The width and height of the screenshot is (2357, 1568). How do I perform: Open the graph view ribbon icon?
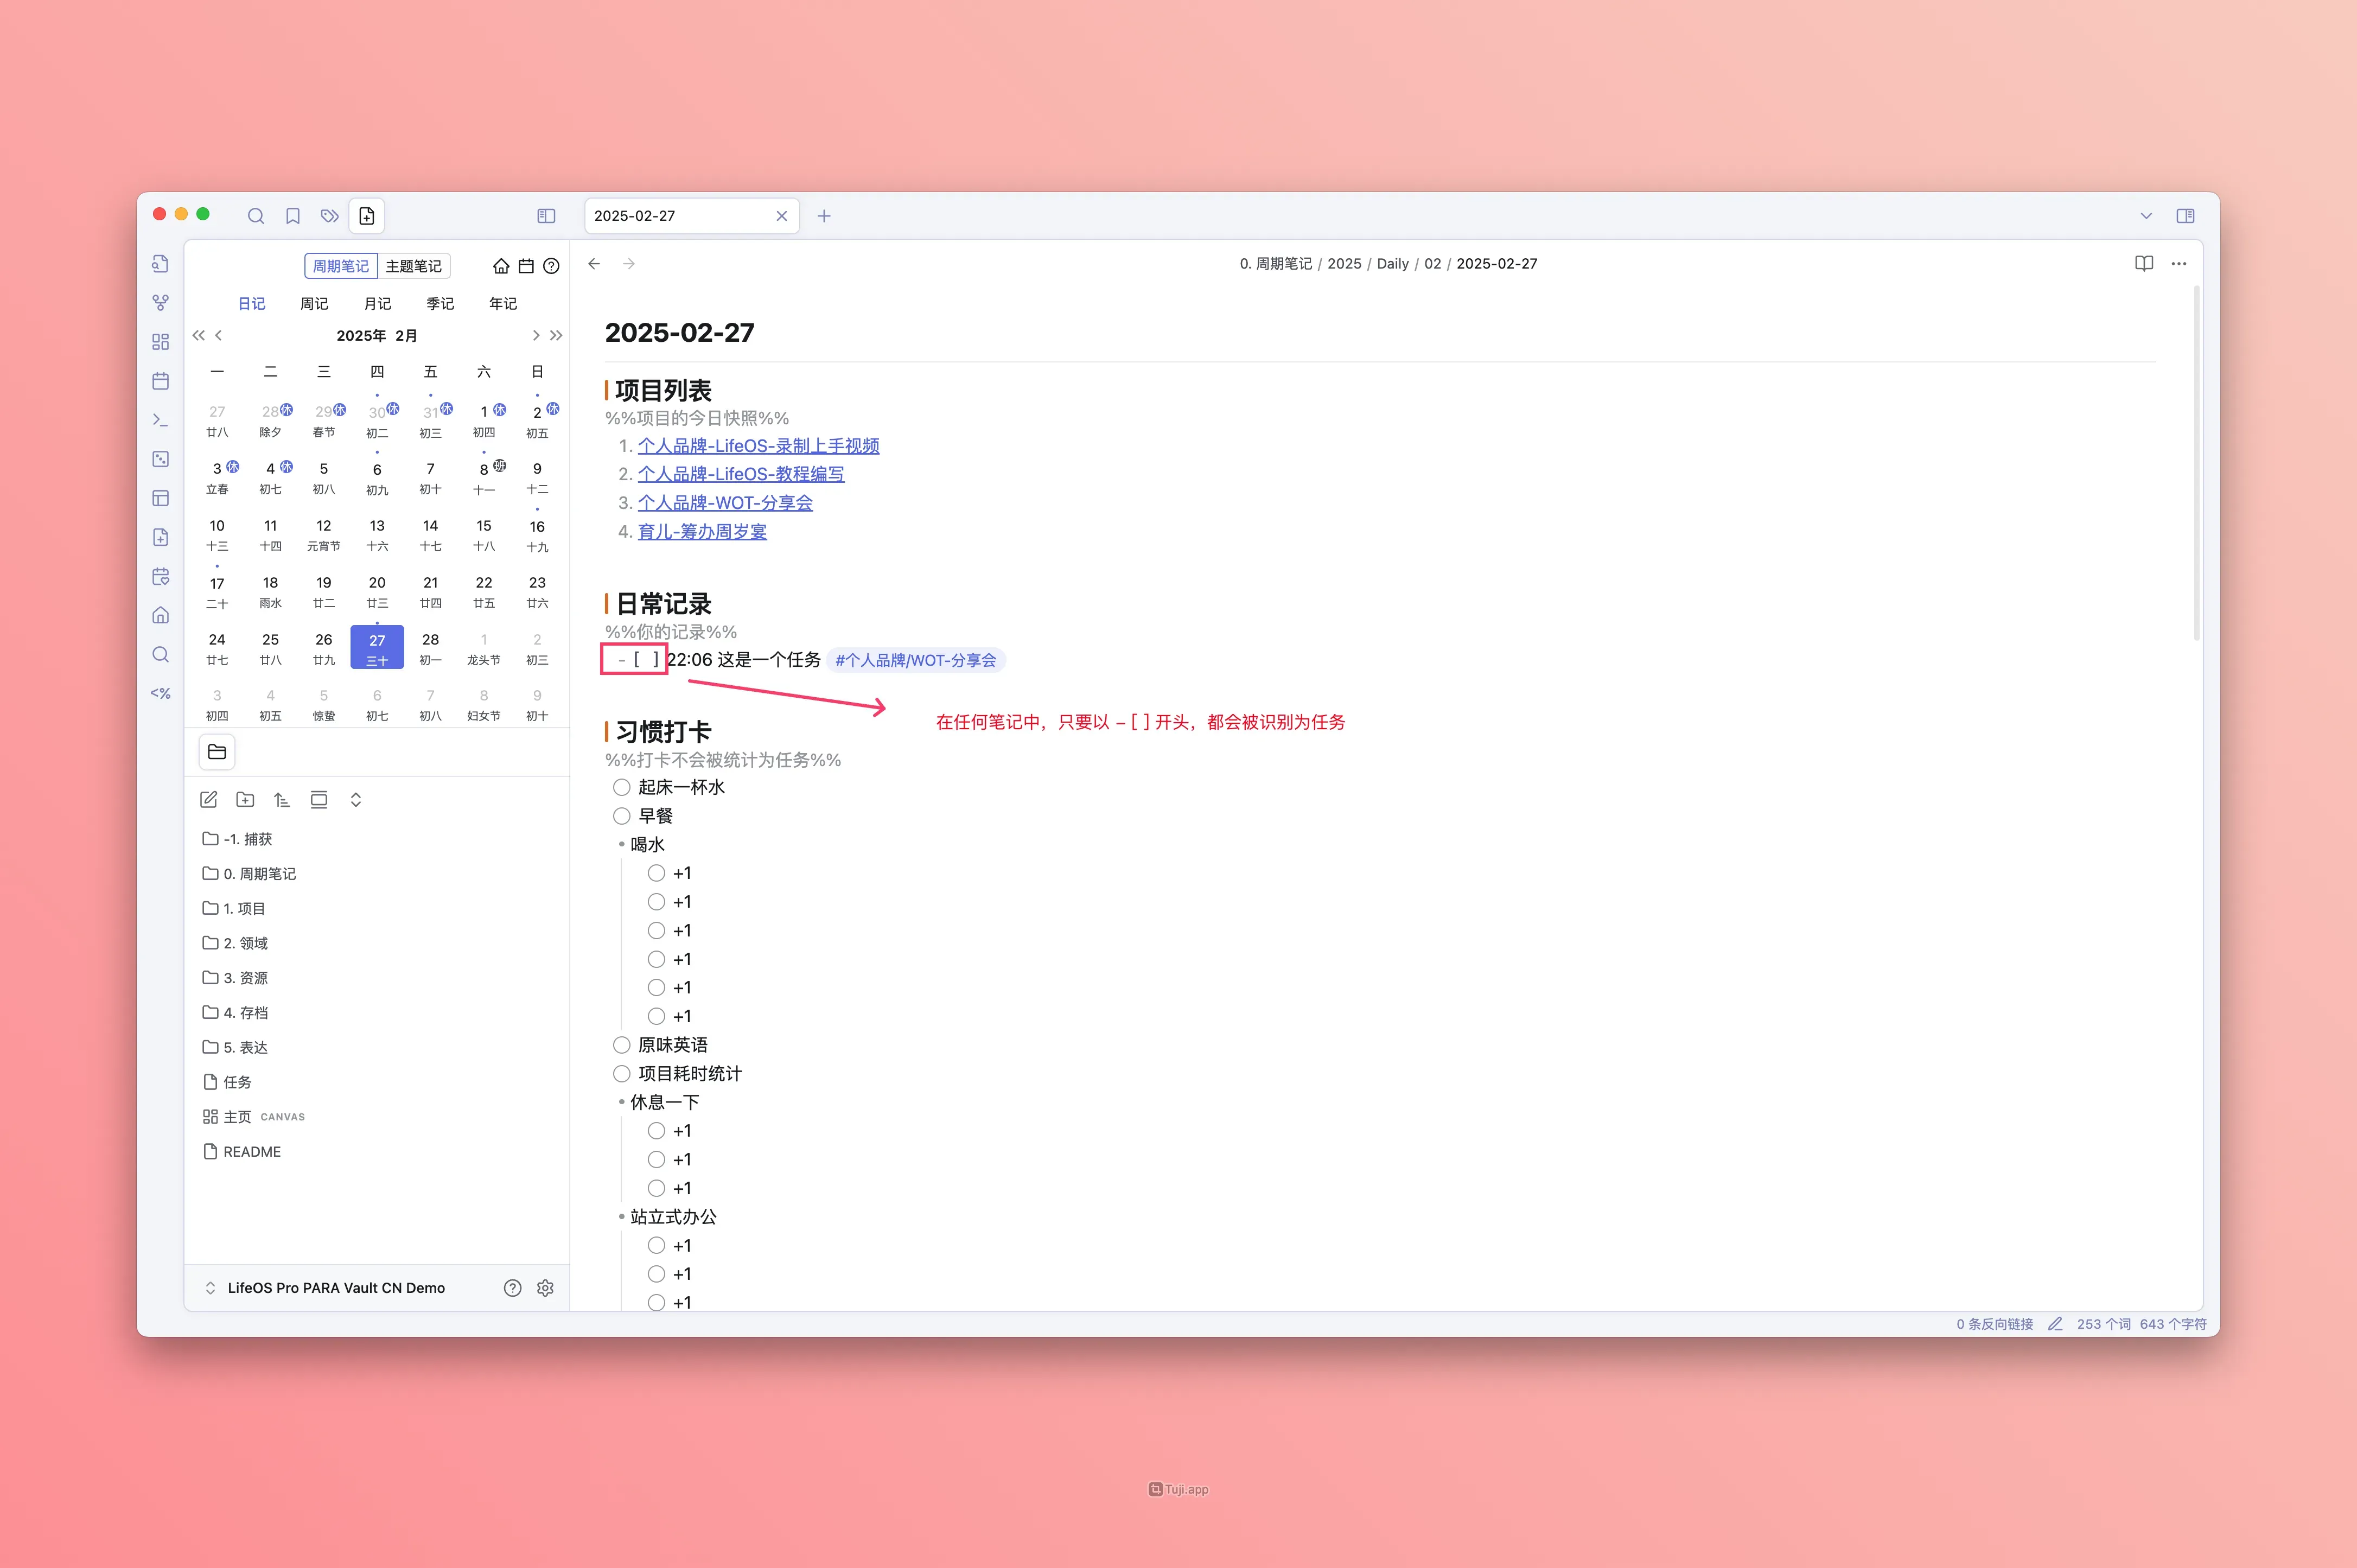point(160,302)
